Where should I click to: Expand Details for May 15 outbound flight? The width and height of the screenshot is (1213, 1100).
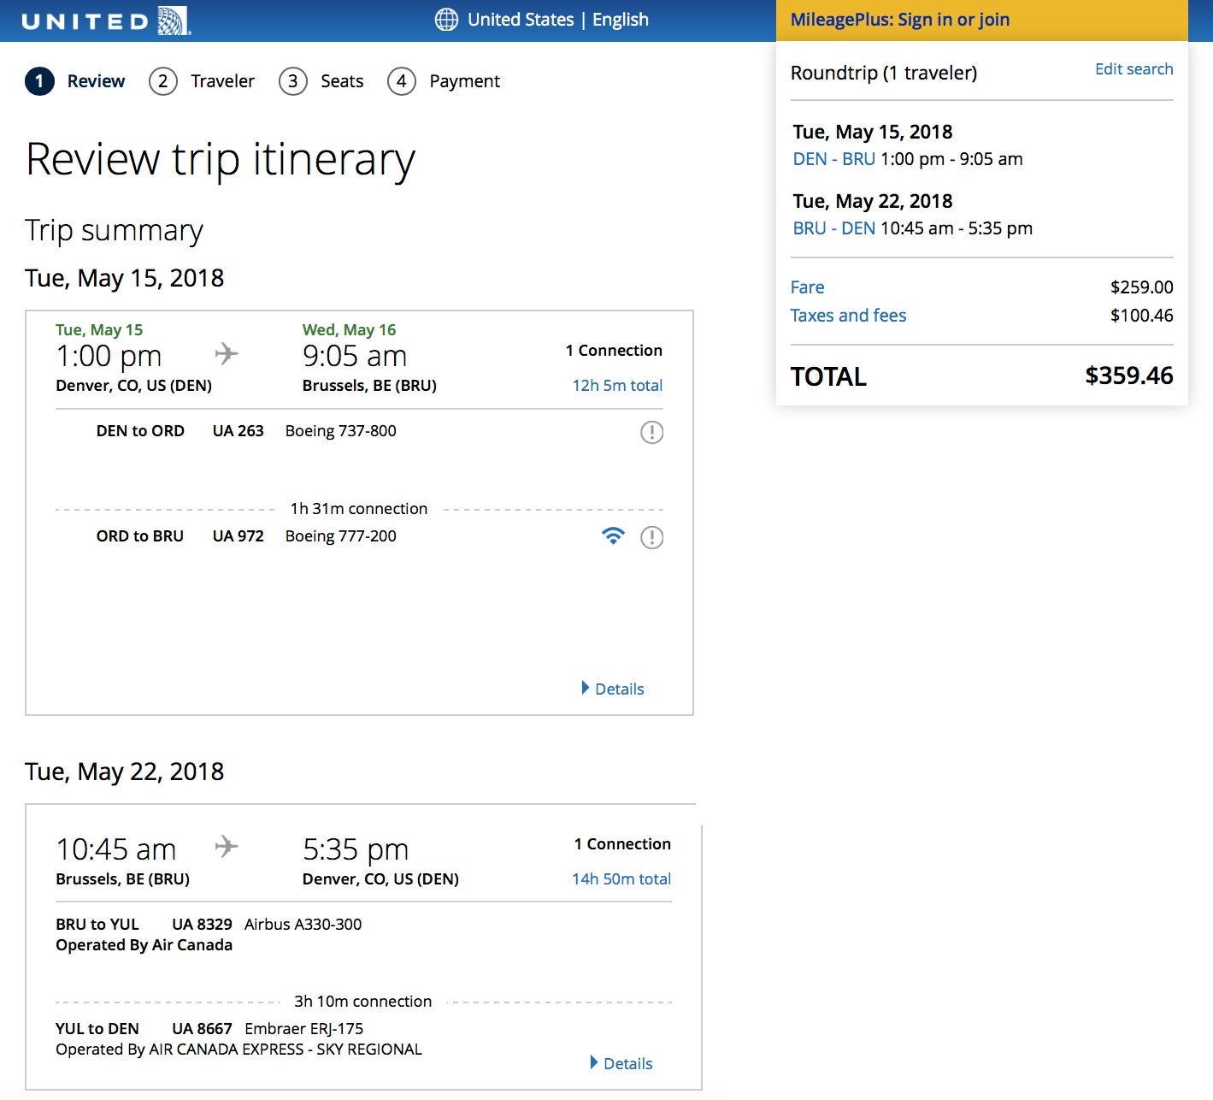pyautogui.click(x=613, y=689)
